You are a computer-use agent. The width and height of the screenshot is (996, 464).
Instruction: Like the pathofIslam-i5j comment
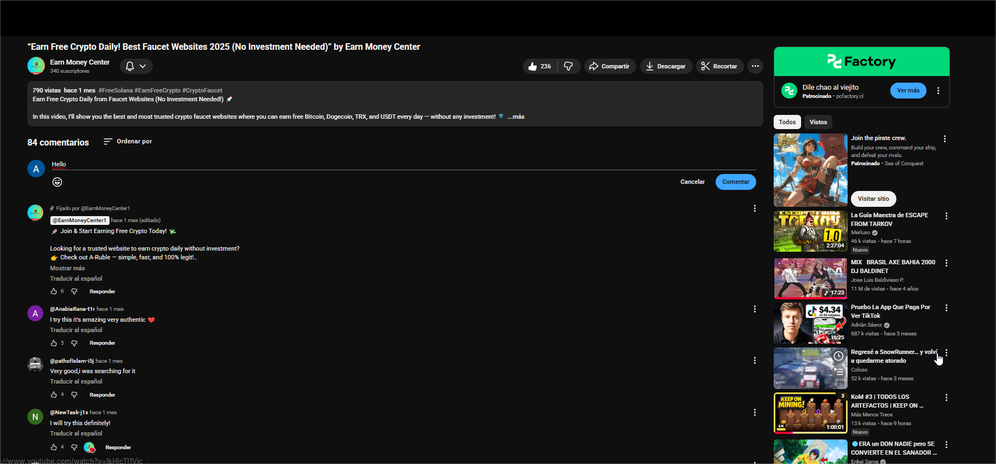(54, 395)
